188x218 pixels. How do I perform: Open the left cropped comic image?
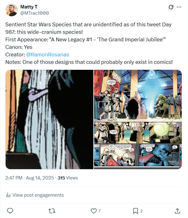coord(49,119)
